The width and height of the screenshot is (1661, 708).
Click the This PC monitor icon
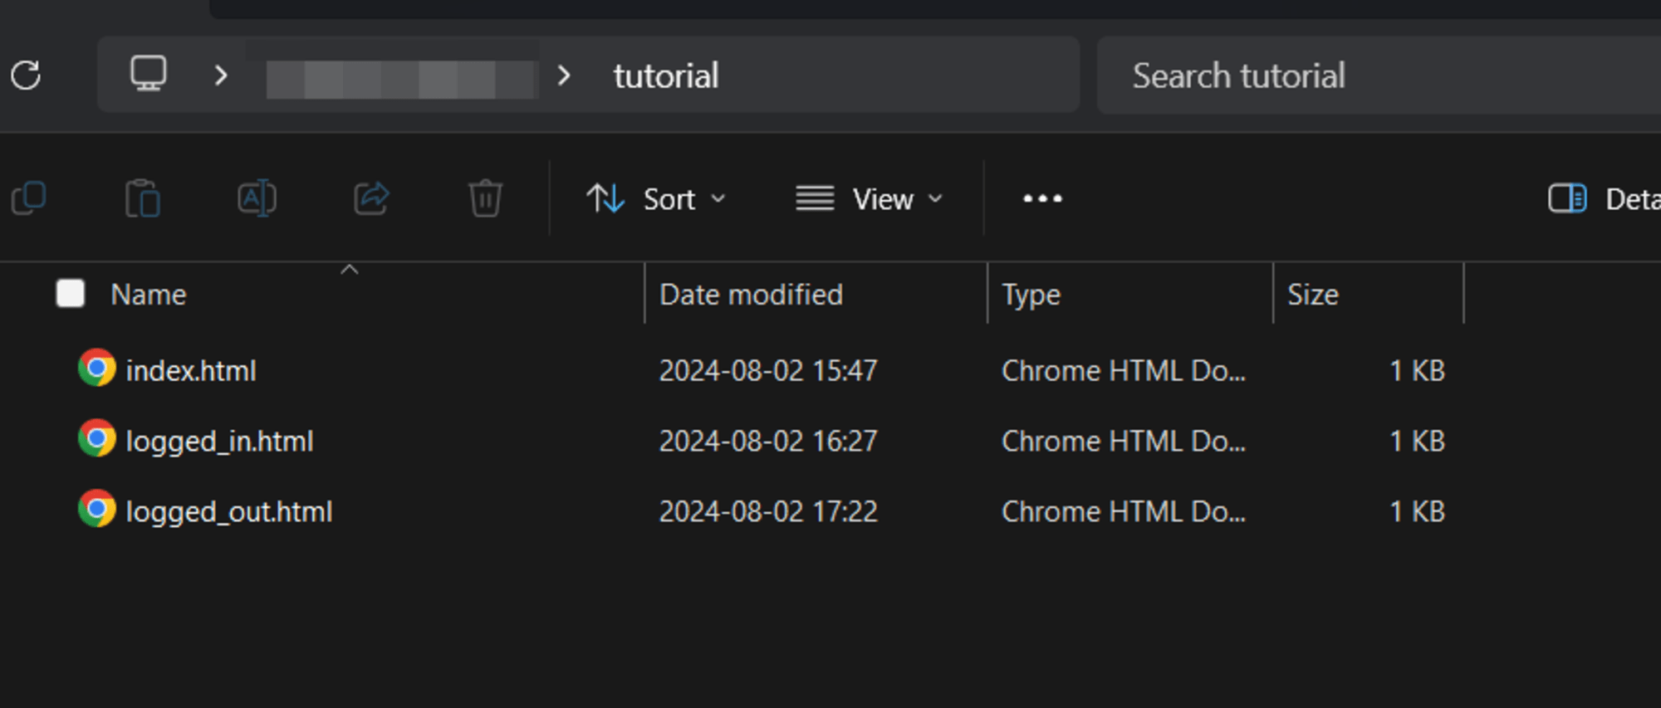pyautogui.click(x=149, y=74)
